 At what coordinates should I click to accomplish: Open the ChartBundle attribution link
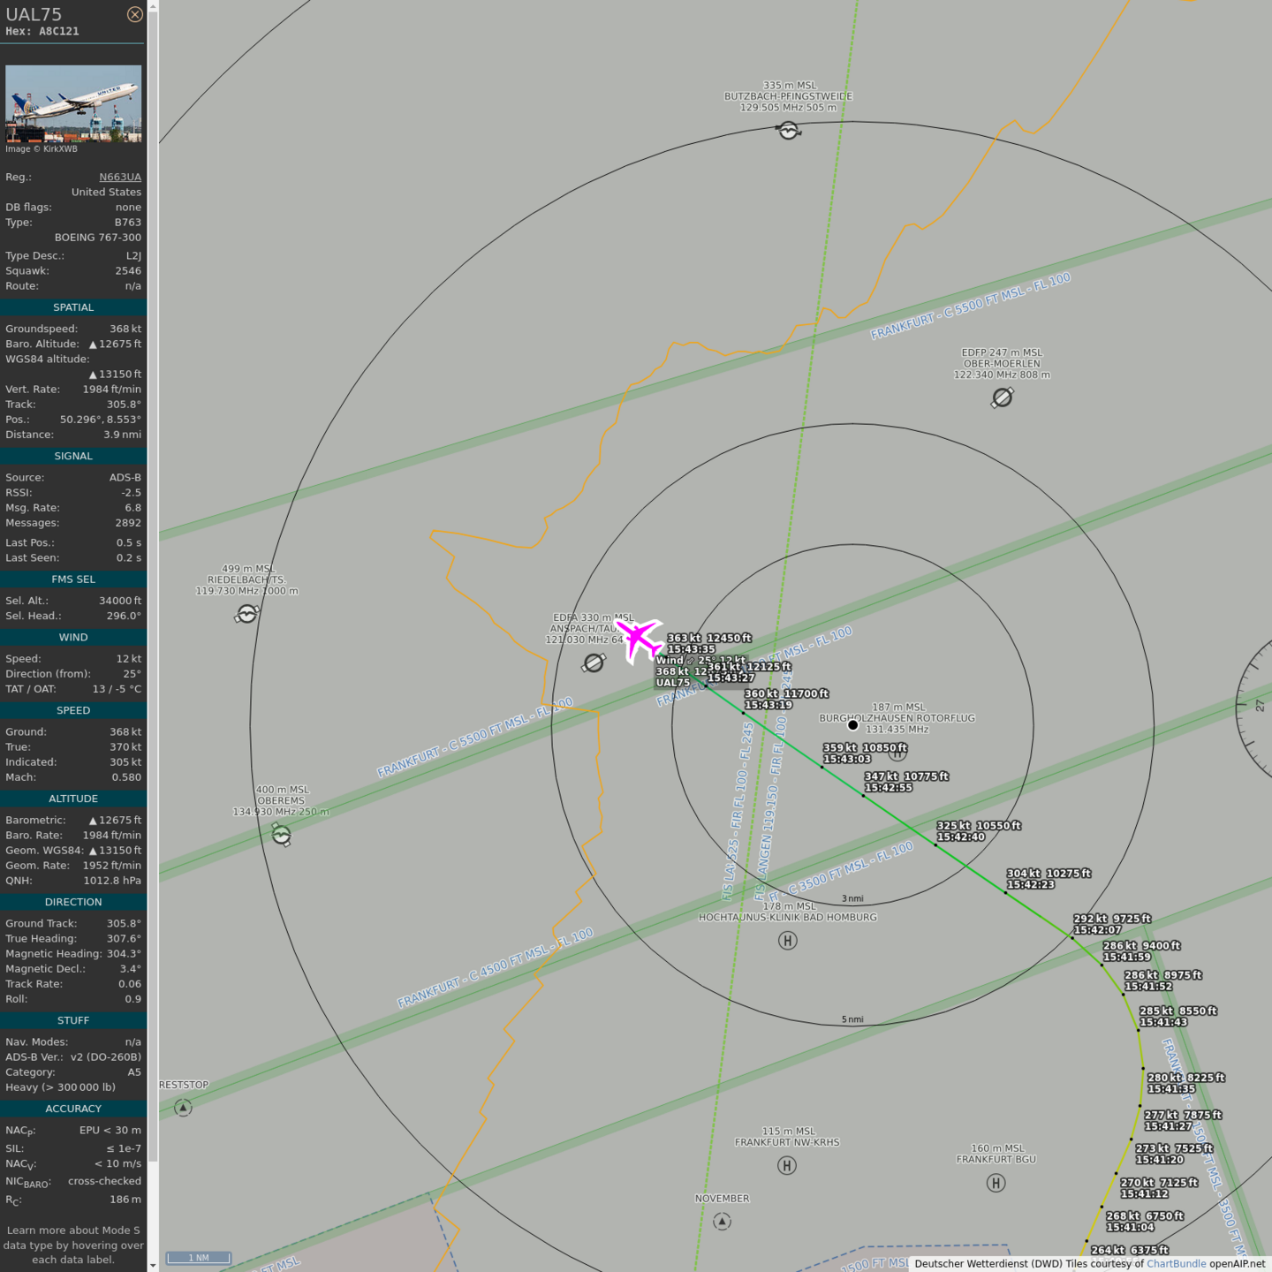pyautogui.click(x=1176, y=1264)
